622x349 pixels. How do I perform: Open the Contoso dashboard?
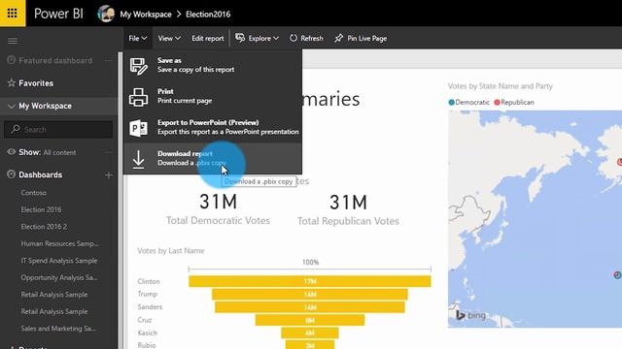tap(34, 193)
